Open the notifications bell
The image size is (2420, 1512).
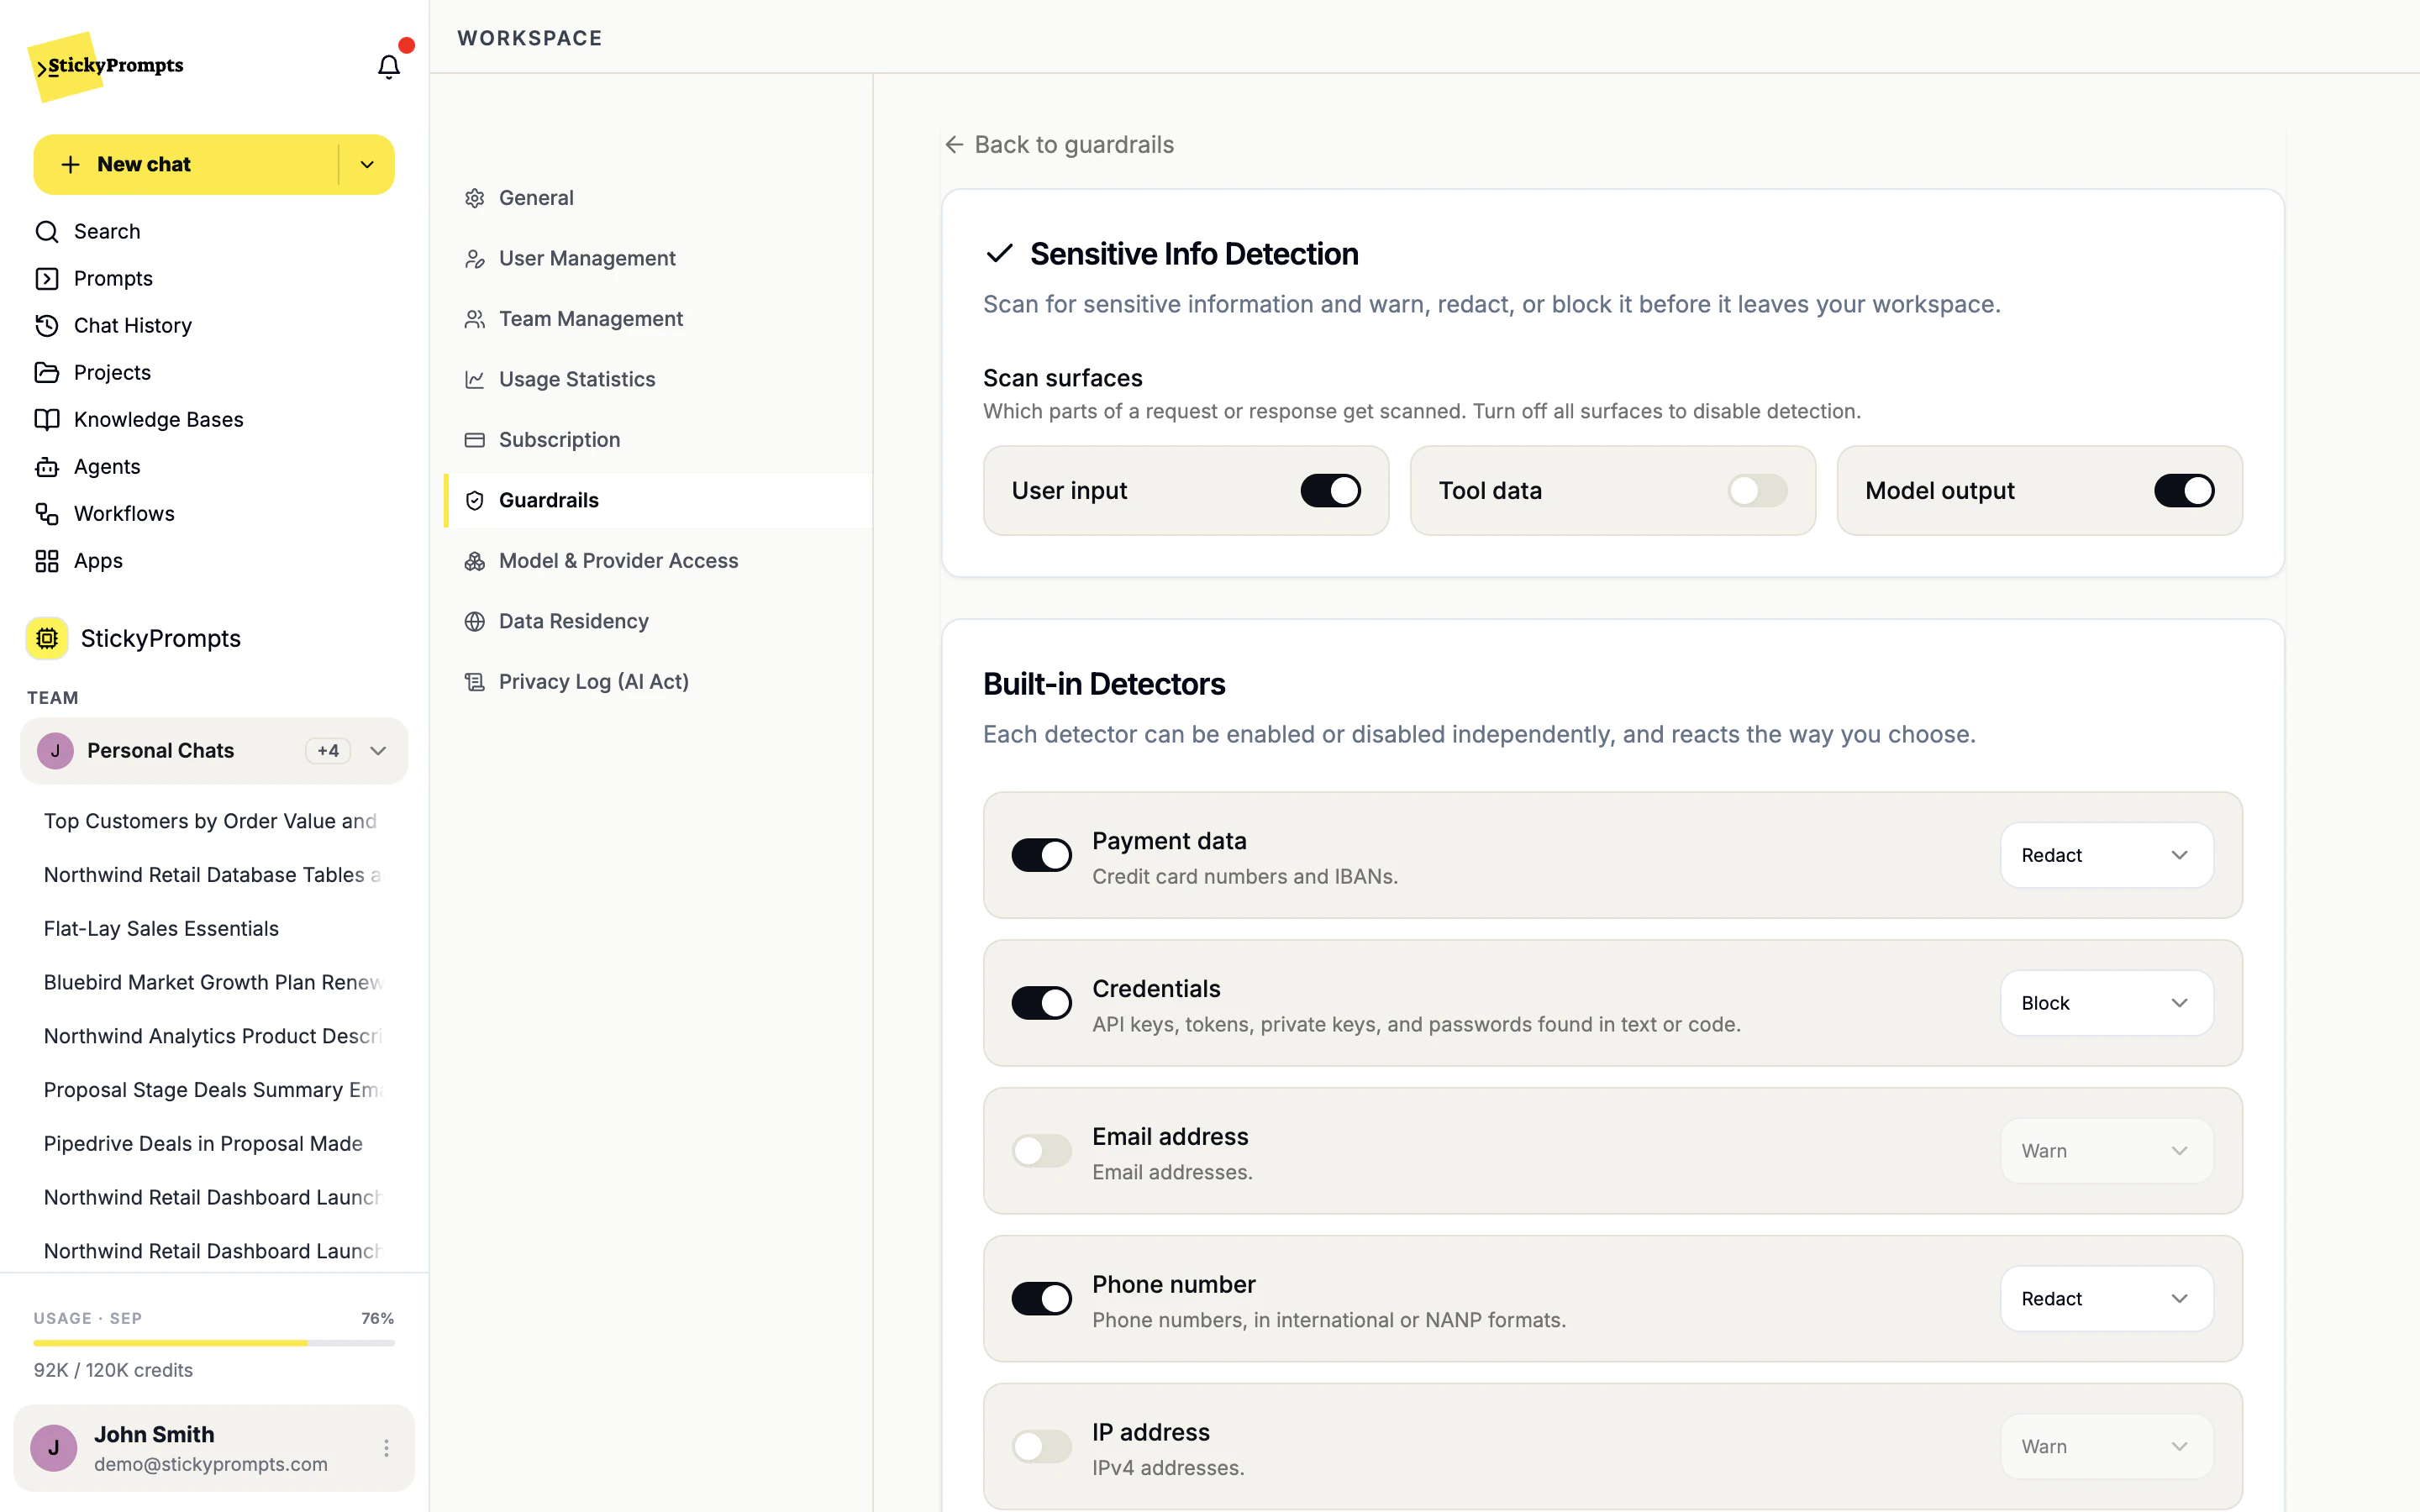coord(388,66)
